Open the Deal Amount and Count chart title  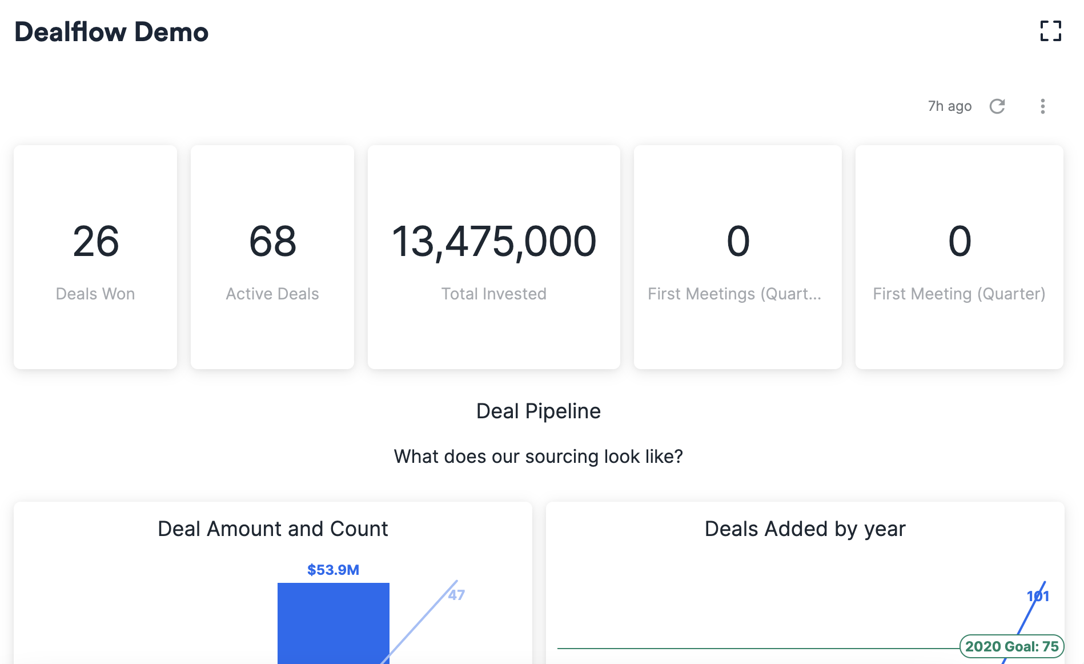coord(272,529)
